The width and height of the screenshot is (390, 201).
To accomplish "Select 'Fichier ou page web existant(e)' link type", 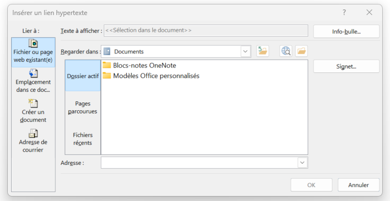I will pos(33,52).
